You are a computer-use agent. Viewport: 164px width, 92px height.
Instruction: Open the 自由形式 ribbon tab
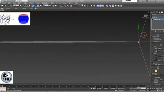[8, 8]
